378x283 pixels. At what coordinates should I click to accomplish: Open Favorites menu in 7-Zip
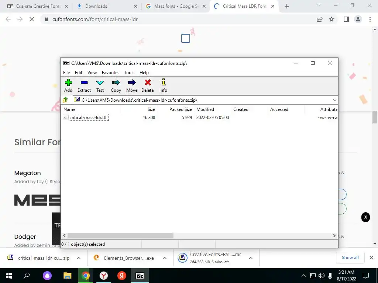(x=110, y=73)
